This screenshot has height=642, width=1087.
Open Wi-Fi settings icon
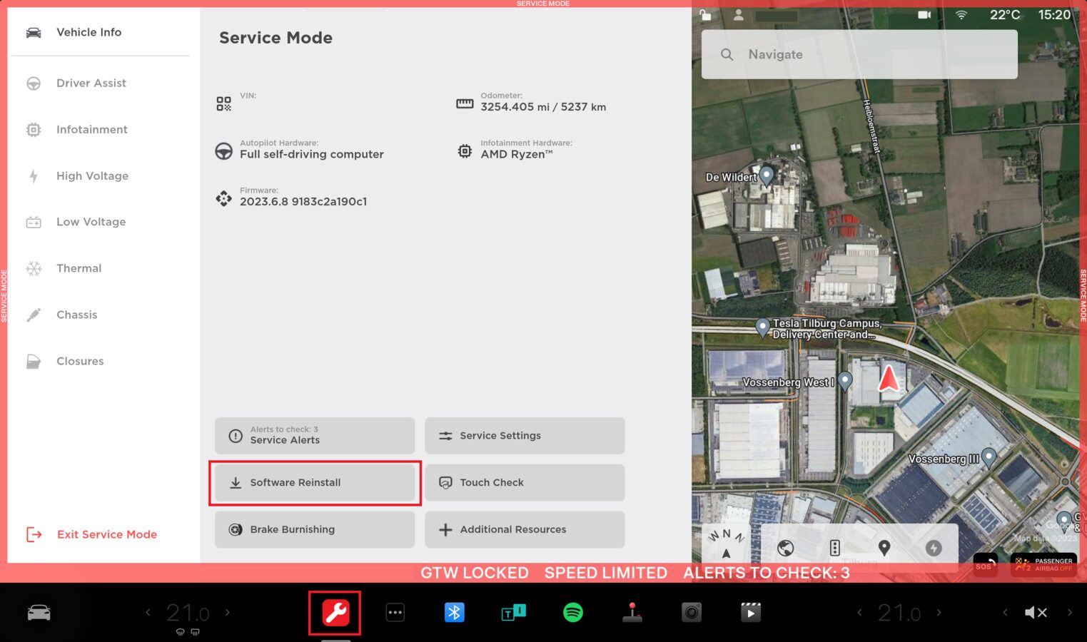point(961,15)
